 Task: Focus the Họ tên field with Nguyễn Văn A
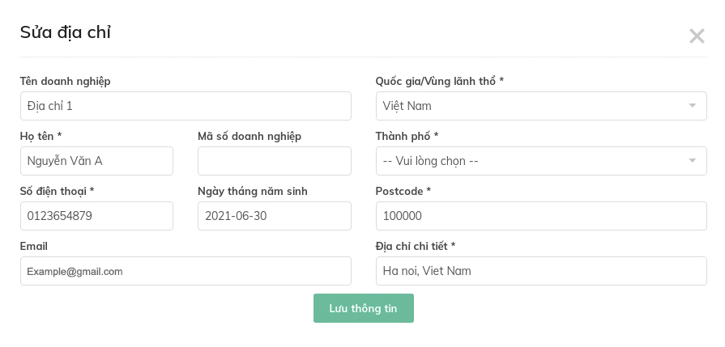(x=96, y=161)
